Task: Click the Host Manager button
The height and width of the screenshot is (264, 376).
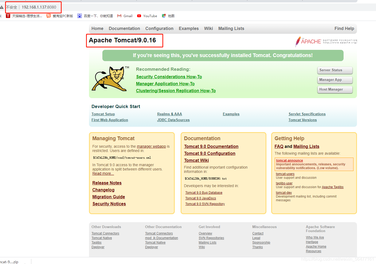Action: (335, 90)
